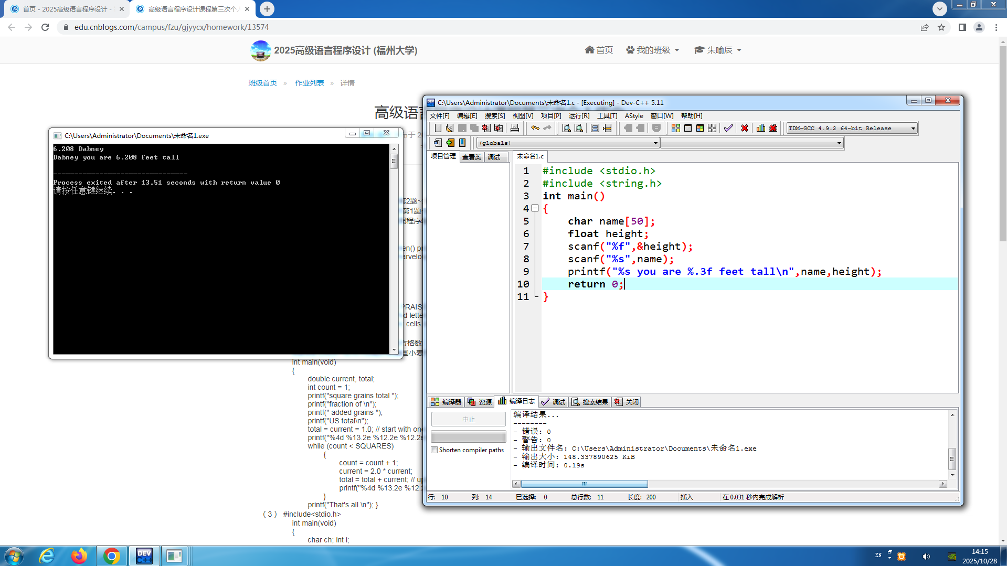This screenshot has width=1007, height=566.
Task: Click the Delete Profiling Information icon
Action: click(773, 128)
